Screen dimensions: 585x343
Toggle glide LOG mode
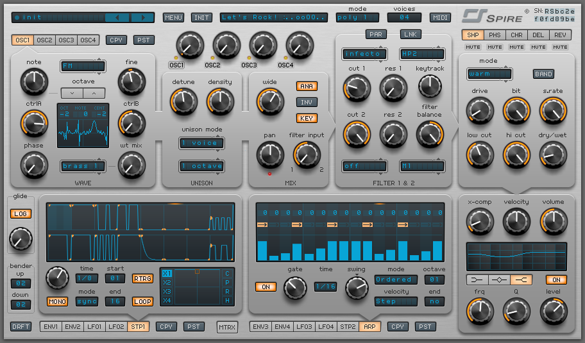click(21, 213)
